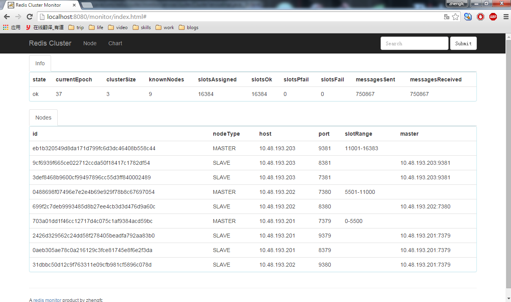Click the slotRange column header
Viewport: 511px width, 302px height.
pos(359,134)
